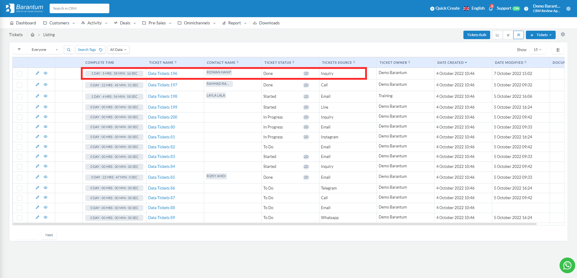Switch to line chart view

pos(497,35)
